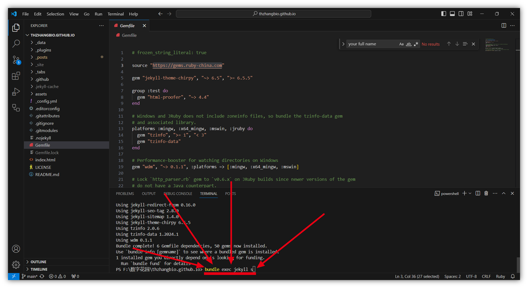Open notifications via the bell icon
Viewport: 528px width, 288px height.
pos(513,276)
